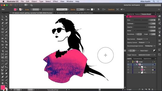Open the Stroke panel link
162x91 pixels.
[x=27, y=10]
